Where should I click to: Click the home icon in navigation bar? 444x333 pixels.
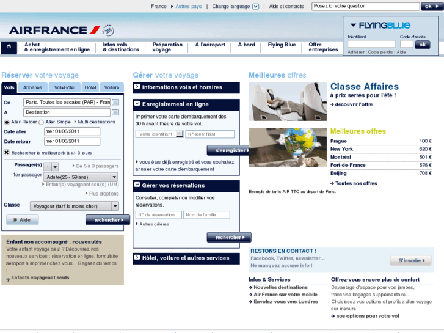click(x=9, y=46)
